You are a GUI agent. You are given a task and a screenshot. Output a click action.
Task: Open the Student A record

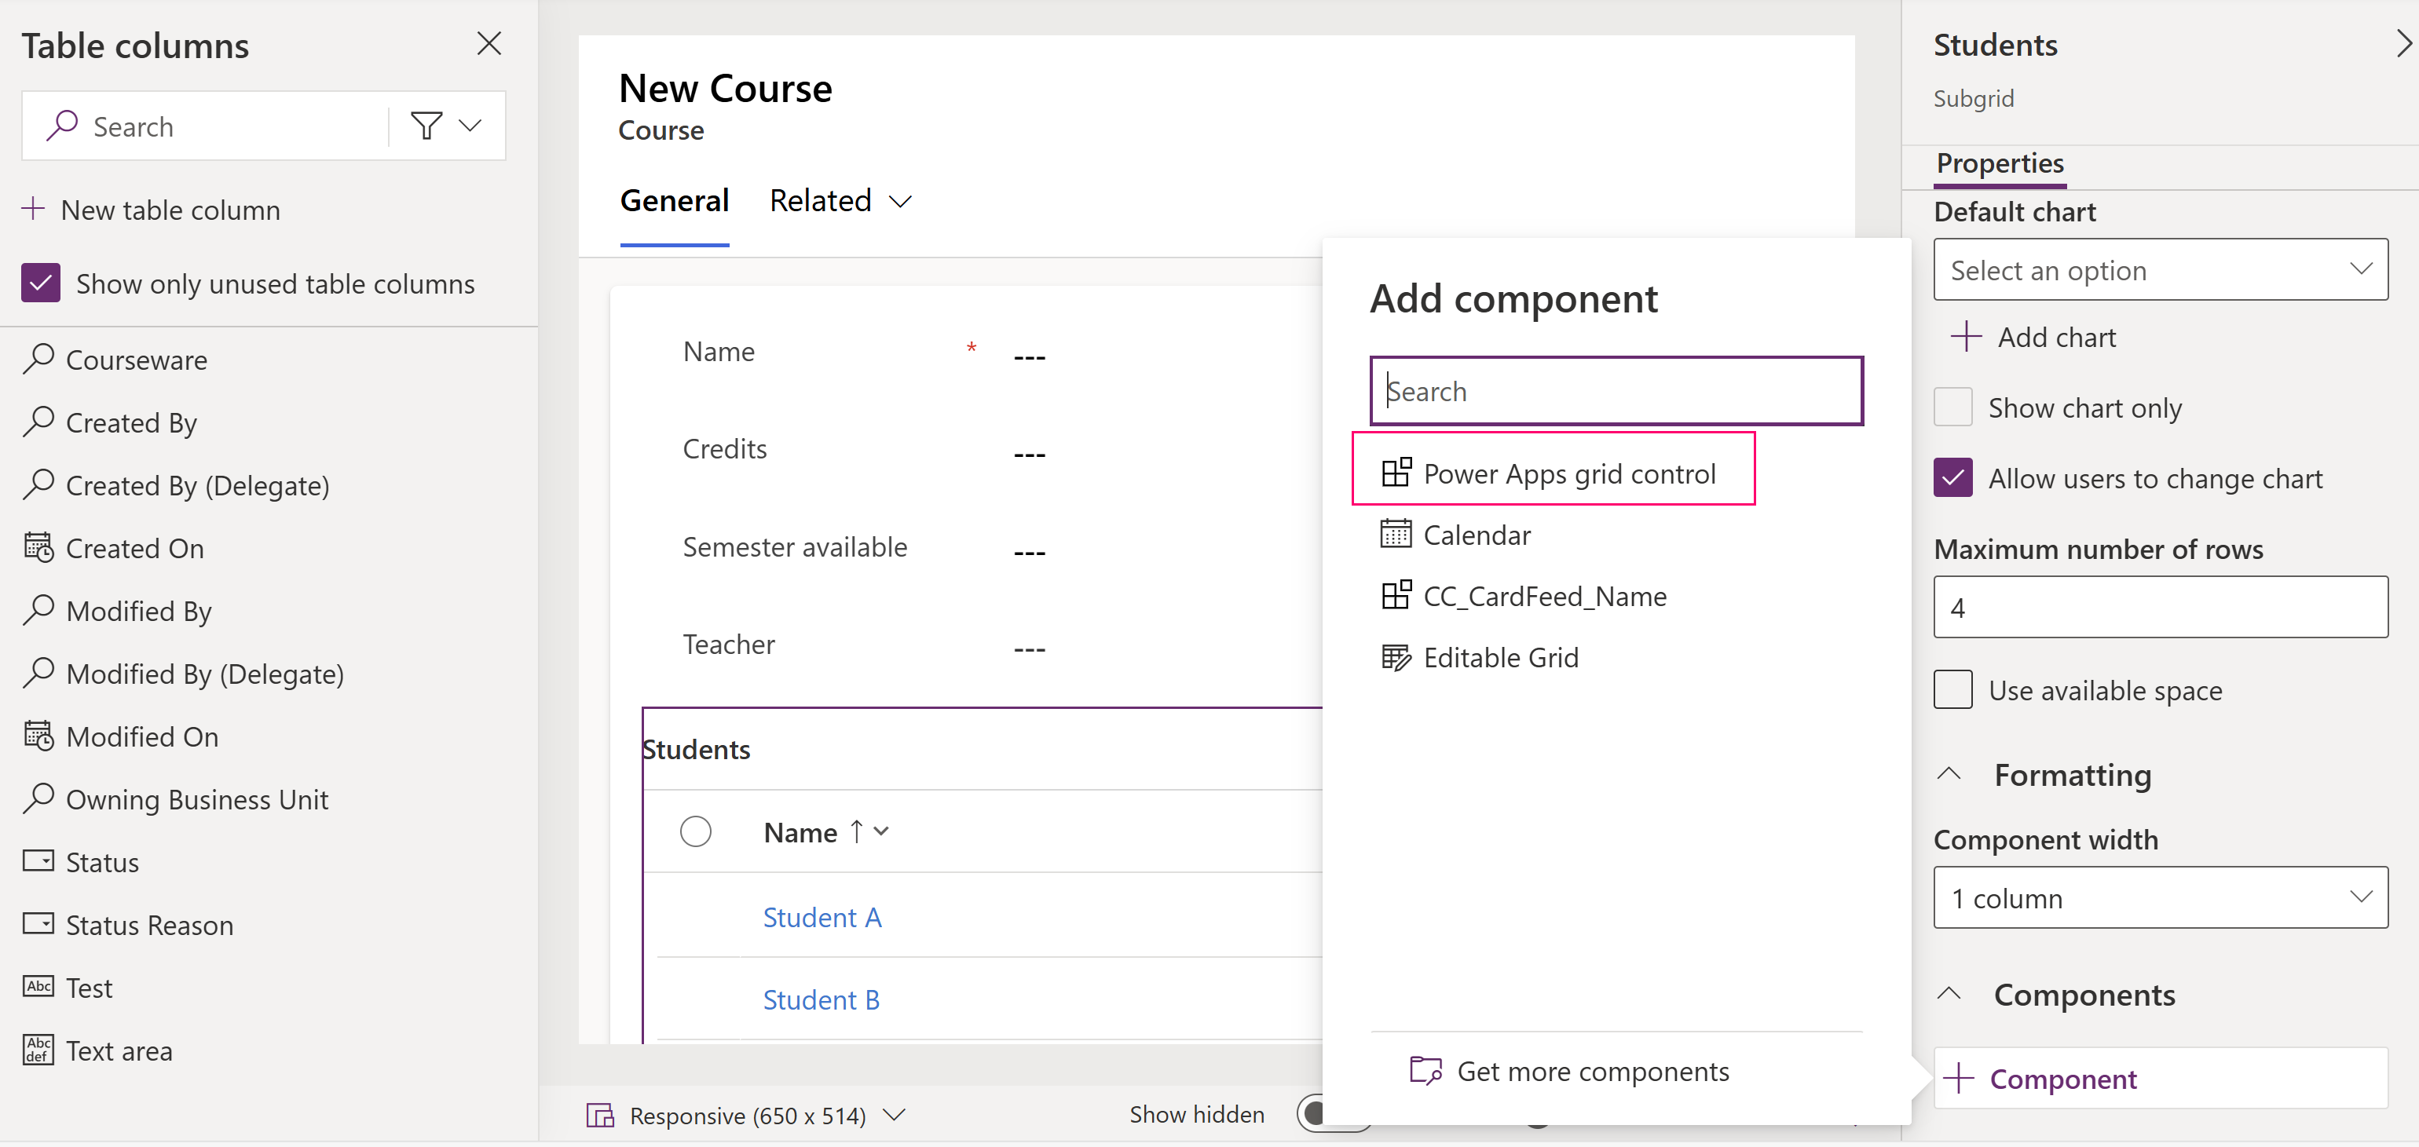822,917
